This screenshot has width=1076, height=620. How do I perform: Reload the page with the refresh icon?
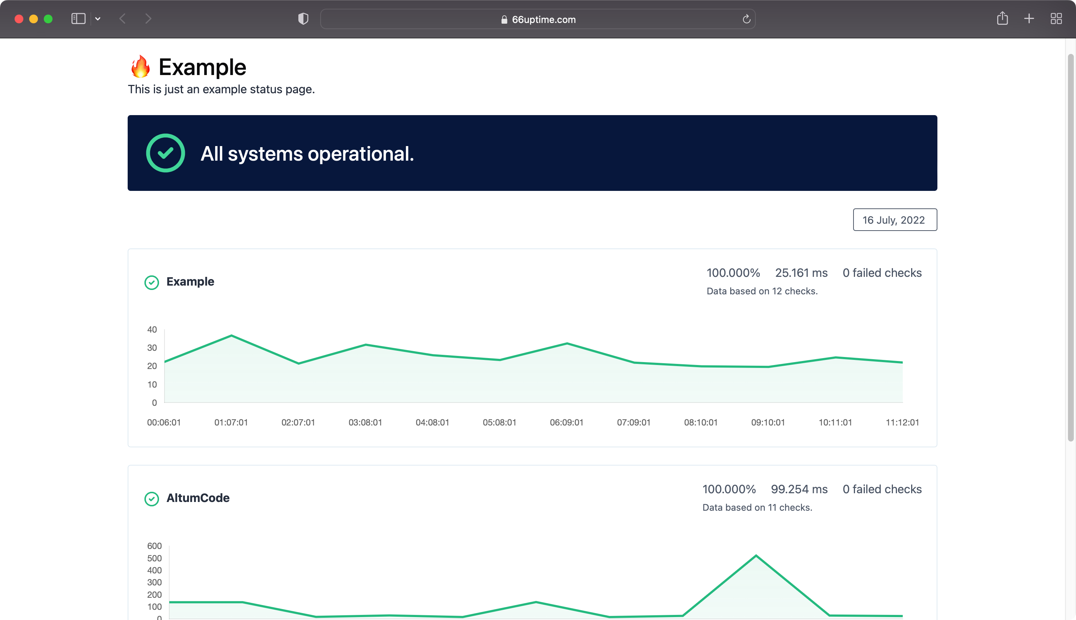pos(746,19)
